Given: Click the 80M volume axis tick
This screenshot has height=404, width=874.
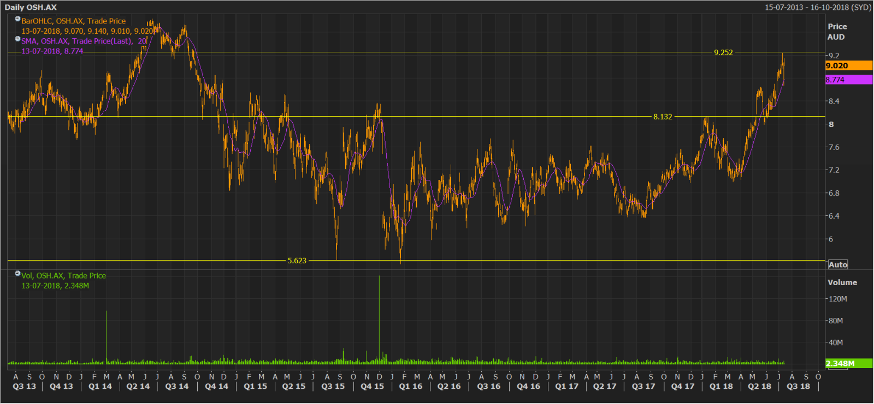Looking at the screenshot, I should [836, 321].
